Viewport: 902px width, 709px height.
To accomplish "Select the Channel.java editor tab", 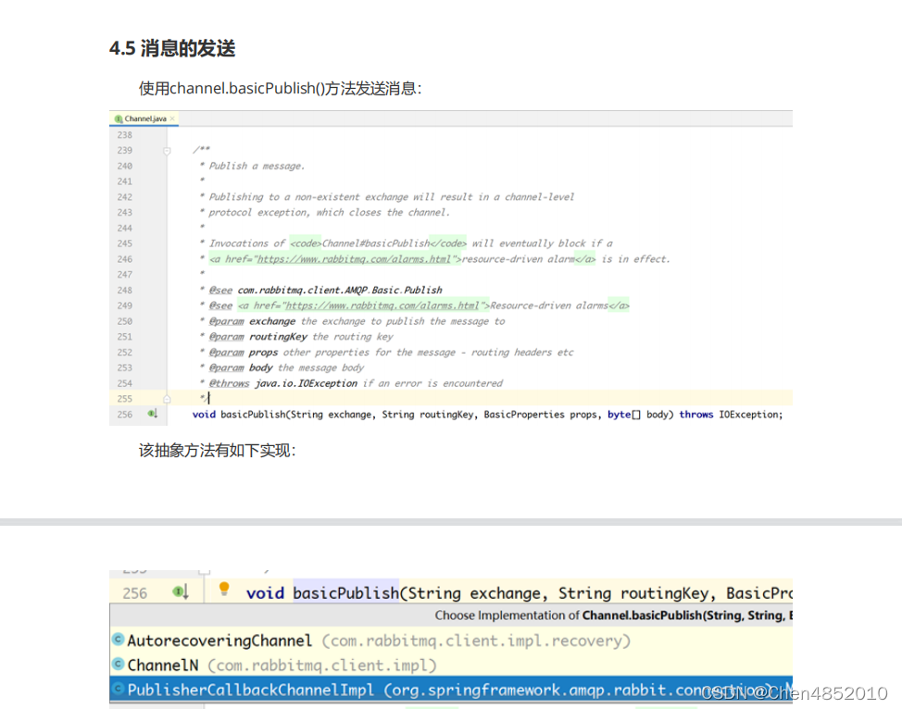I will click(145, 118).
